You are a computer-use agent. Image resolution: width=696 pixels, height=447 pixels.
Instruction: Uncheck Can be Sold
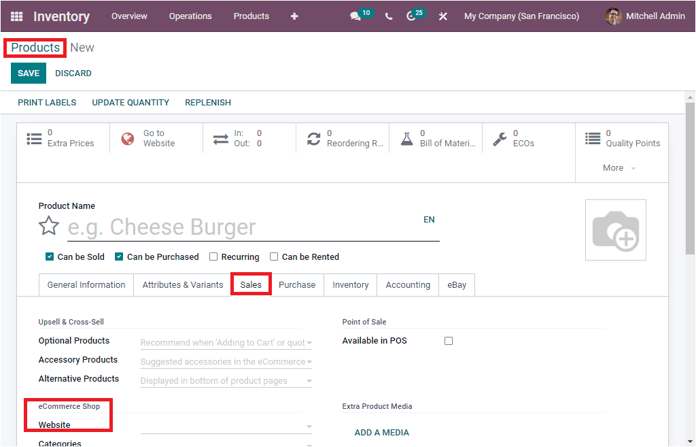(49, 256)
